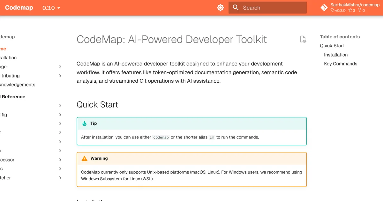Open the Watcher entry under API Reference

(x=5, y=178)
